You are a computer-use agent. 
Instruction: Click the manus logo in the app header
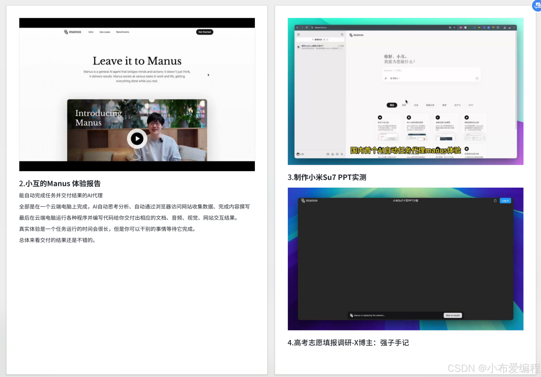pyautogui.click(x=356, y=35)
